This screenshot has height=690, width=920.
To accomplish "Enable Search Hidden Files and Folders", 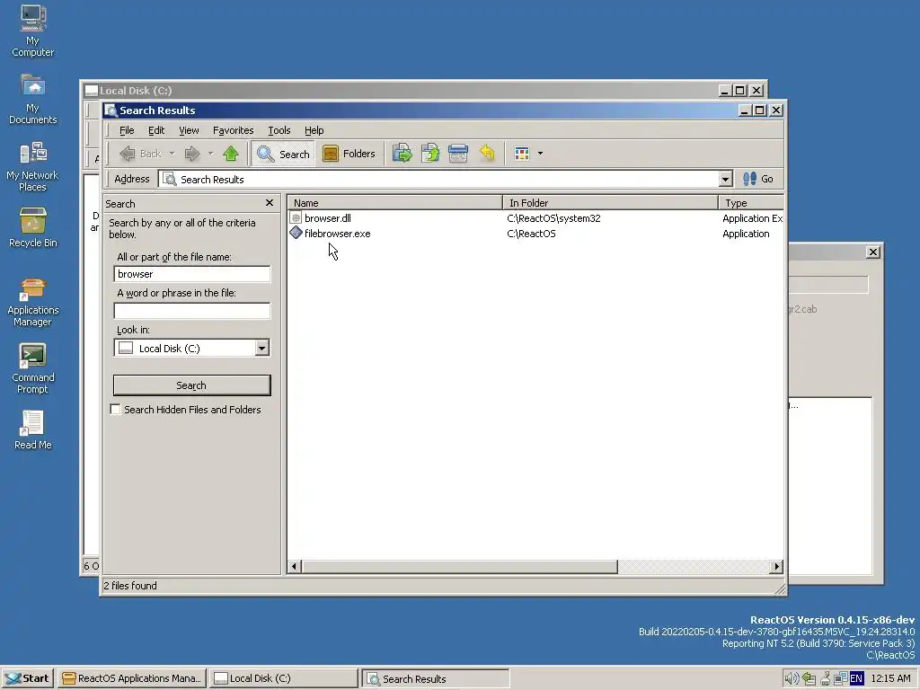I will tap(116, 410).
